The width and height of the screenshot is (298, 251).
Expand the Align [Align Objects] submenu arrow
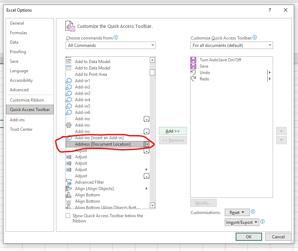(x=146, y=189)
